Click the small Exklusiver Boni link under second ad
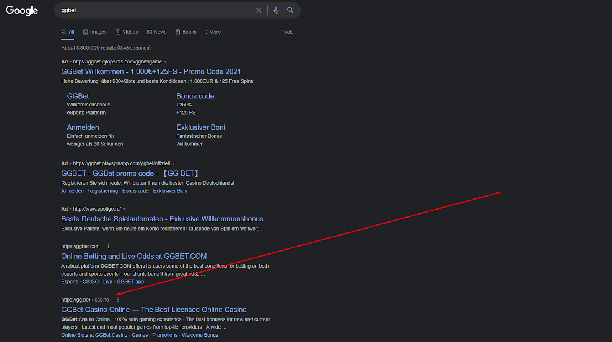Image resolution: width=612 pixels, height=342 pixels. 170,191
